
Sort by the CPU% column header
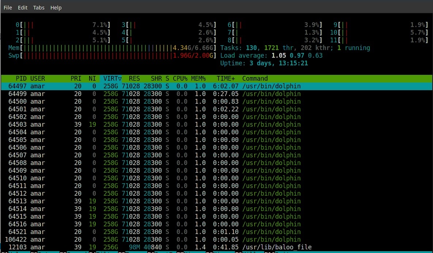click(x=180, y=78)
